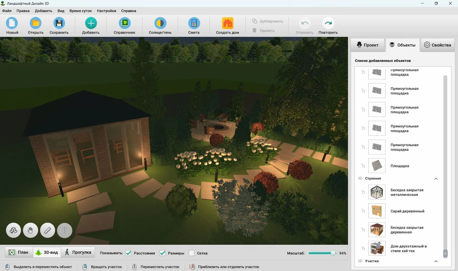Click the Масштаб zoom slider
The height and width of the screenshot is (271, 458).
(323, 253)
